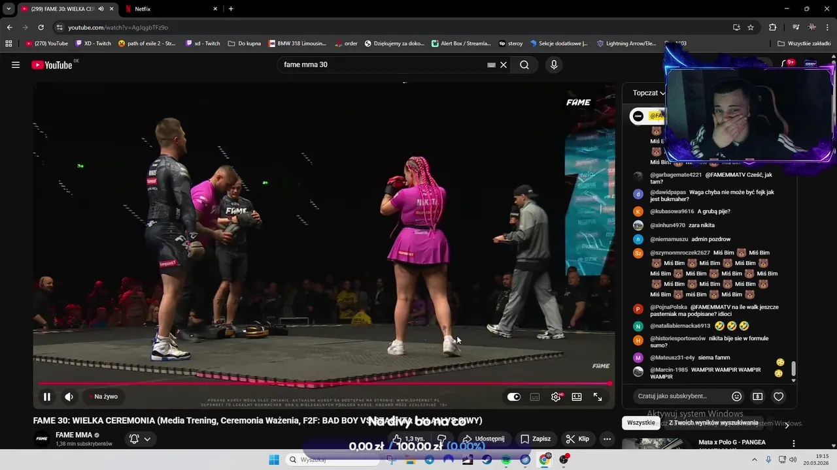The height and width of the screenshot is (470, 837).
Task: Open Spotify from the taskbar
Action: pos(506,460)
